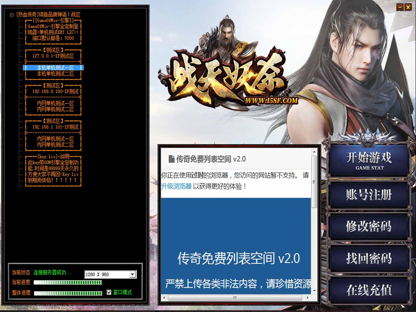Select the 热血传奇 缔造品牌神话 root node
The image size is (416, 312).
tap(48, 15)
